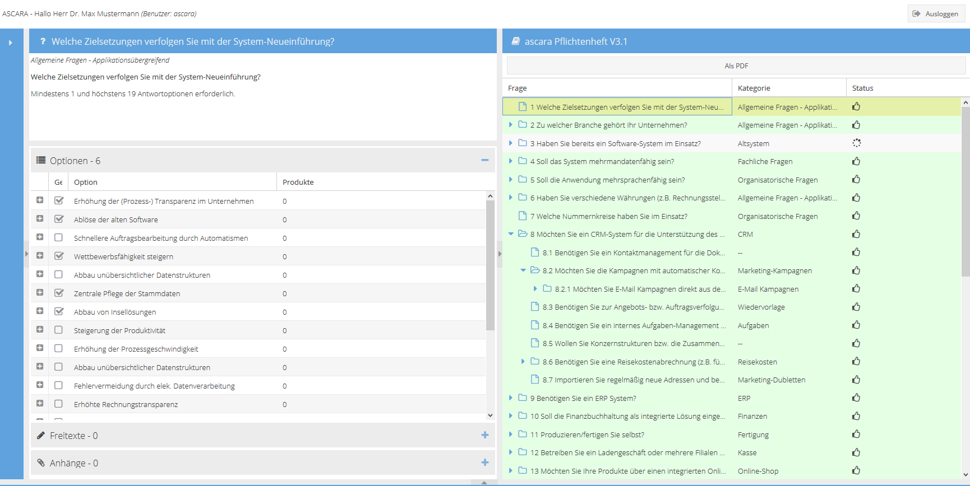The width and height of the screenshot is (970, 486).
Task: Expand 8.6 Reisekostenabrechnung tree node
Action: 523,362
